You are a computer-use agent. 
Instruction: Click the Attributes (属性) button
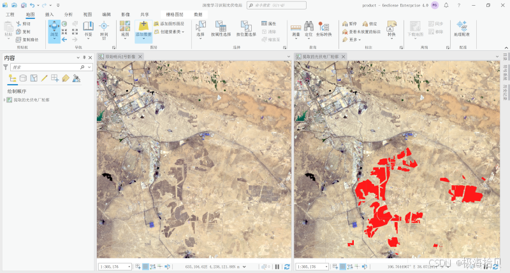[269, 24]
